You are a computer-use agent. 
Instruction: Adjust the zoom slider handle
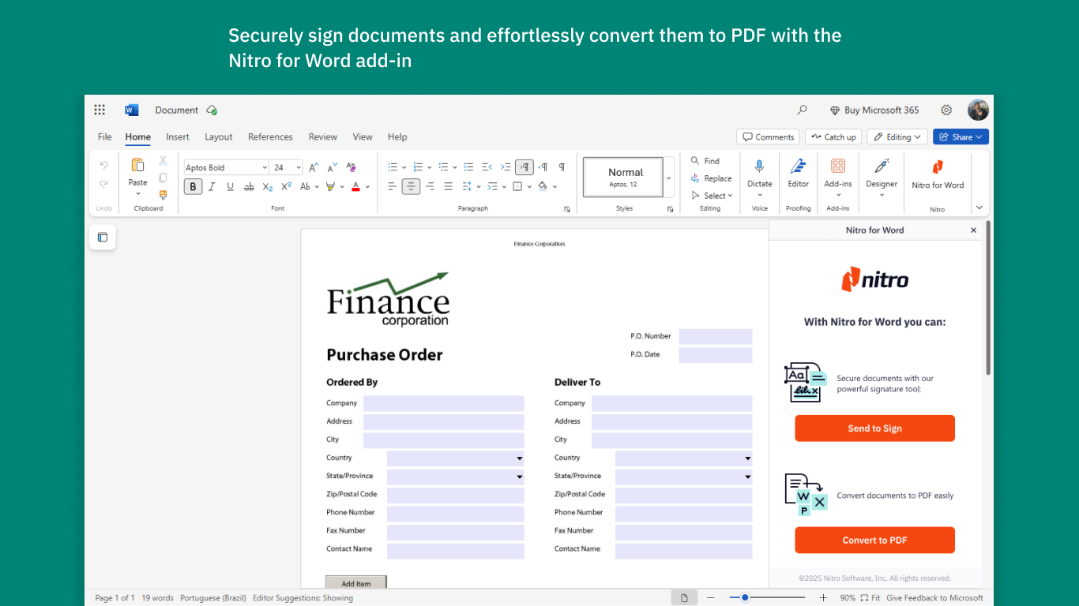745,598
